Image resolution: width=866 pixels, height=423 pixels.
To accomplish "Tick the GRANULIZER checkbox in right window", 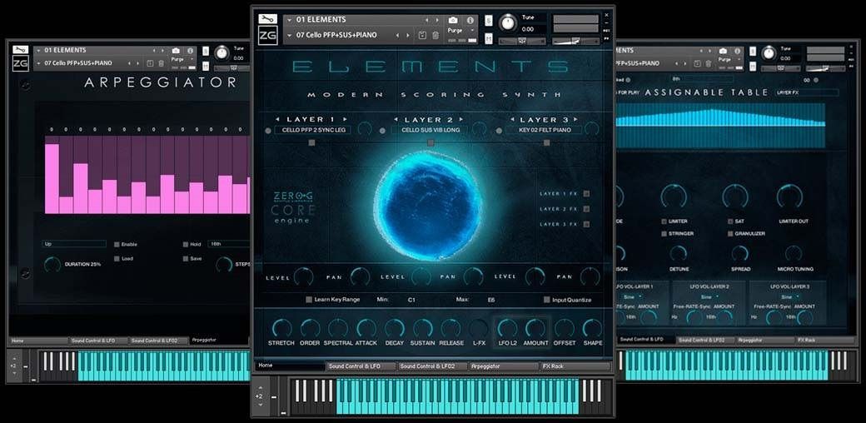I will pyautogui.click(x=730, y=234).
